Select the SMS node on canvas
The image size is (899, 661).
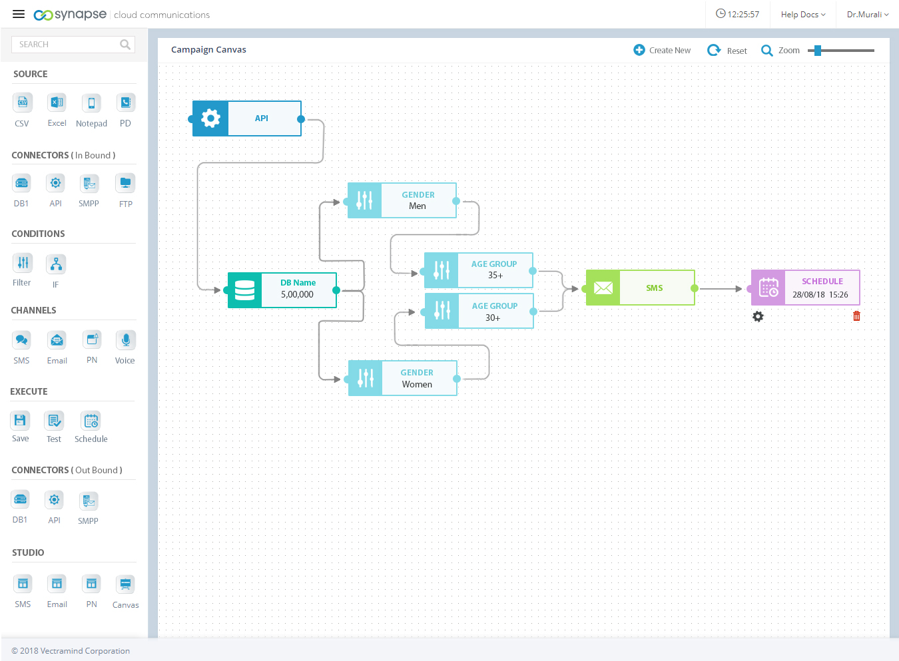coord(641,288)
